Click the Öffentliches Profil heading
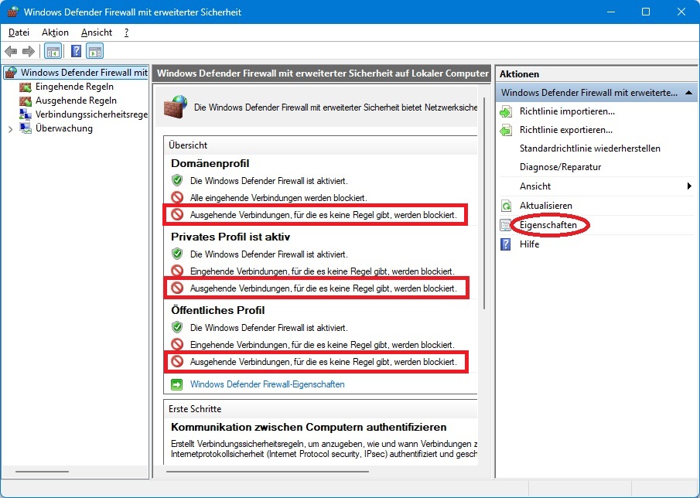Viewport: 700px width, 498px height. (218, 310)
